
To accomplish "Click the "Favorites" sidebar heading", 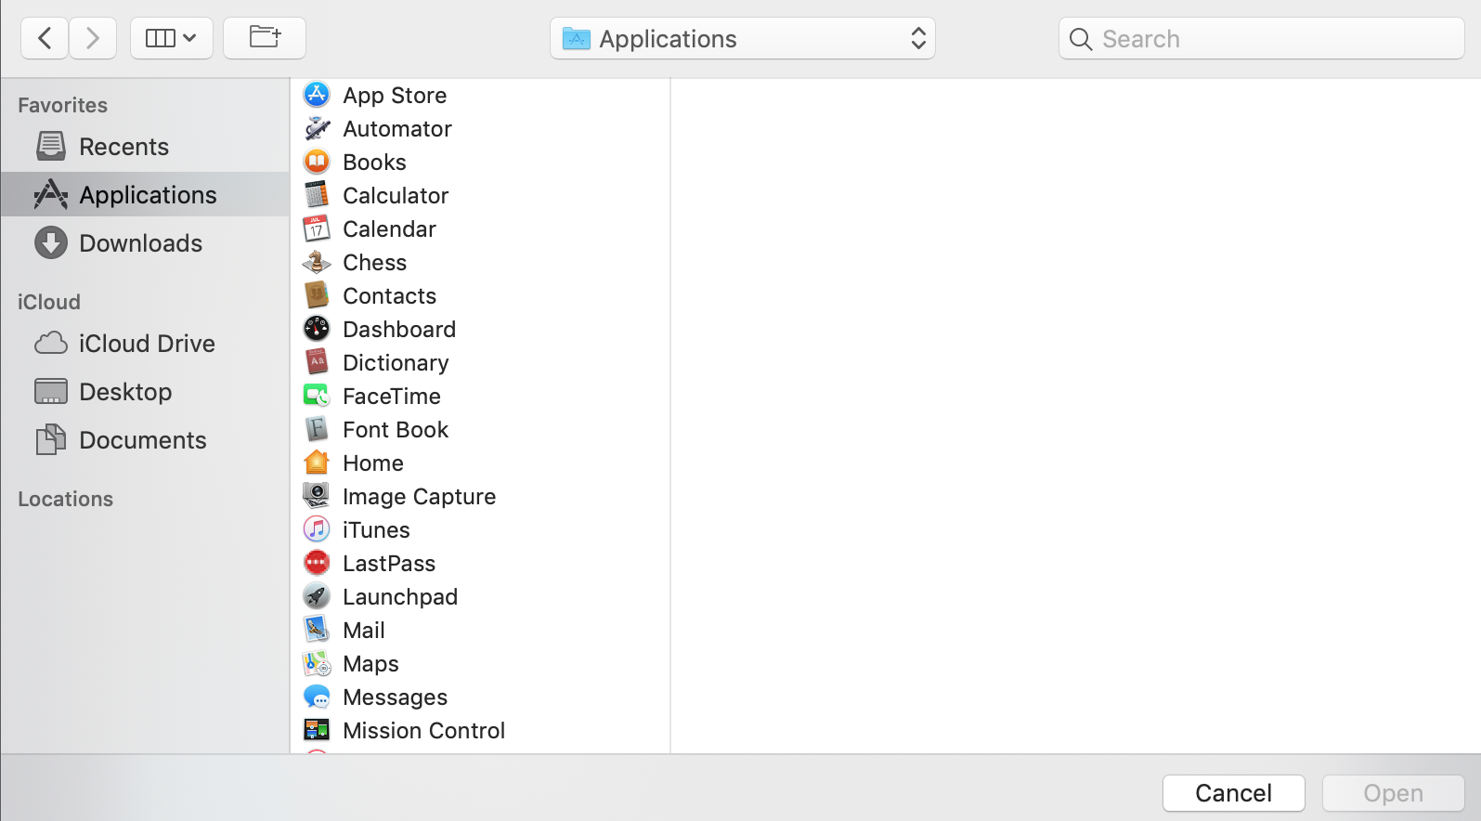I will (63, 105).
